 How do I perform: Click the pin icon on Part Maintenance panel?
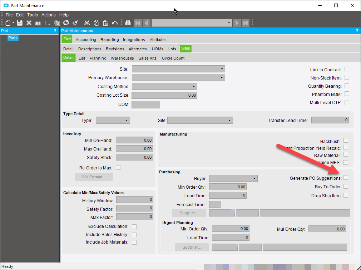tap(357, 31)
